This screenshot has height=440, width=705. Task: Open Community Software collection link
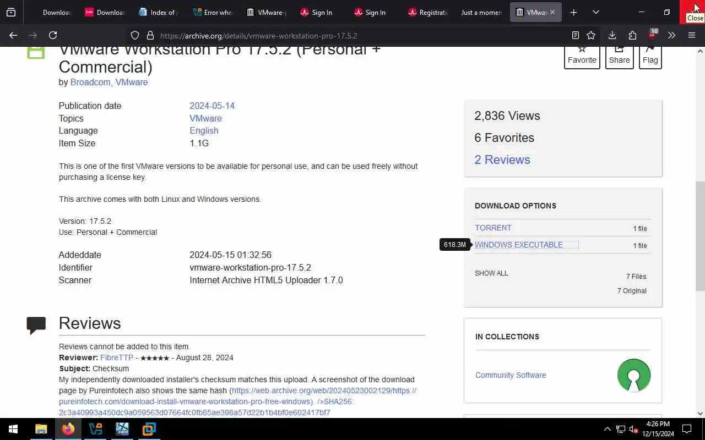click(511, 375)
